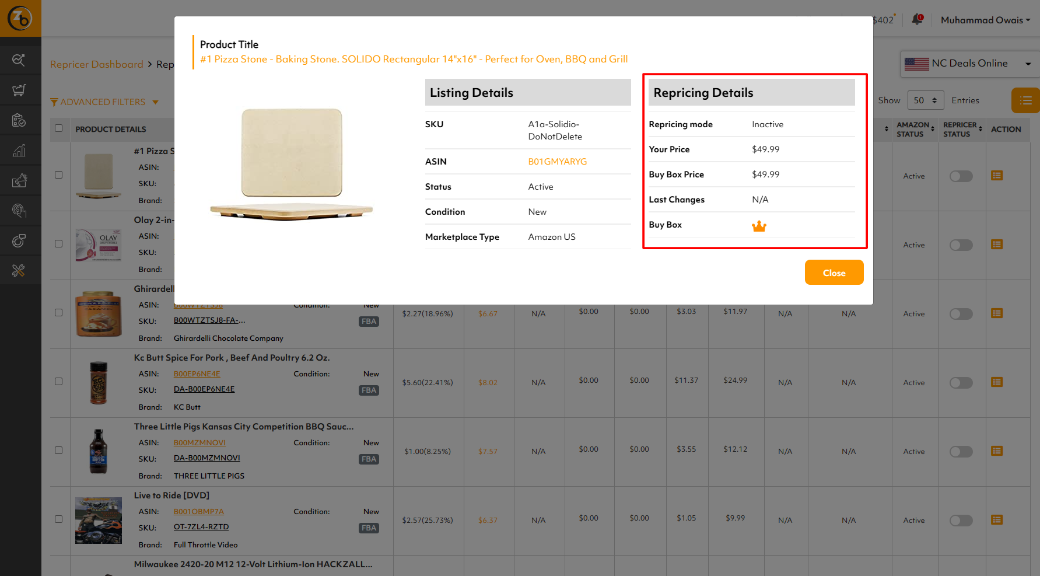
Task: Open action details for the Olay row
Action: pos(997,245)
